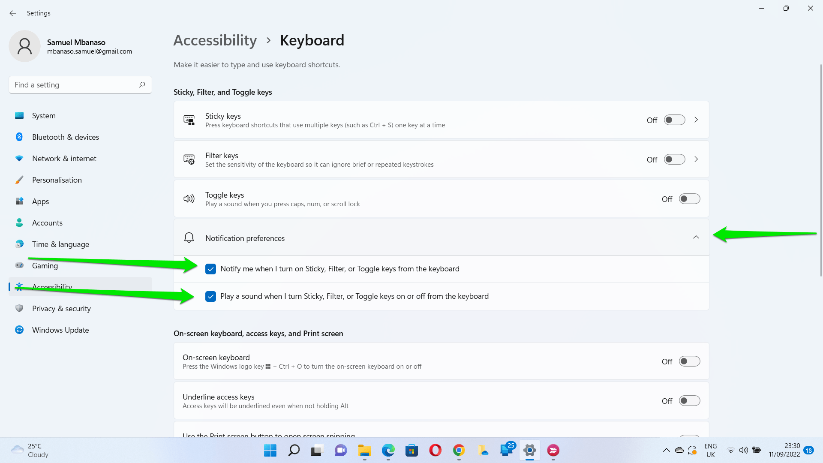This screenshot has width=823, height=463.
Task: Click the Bluetooth & devices sidebar icon
Action: (19, 137)
